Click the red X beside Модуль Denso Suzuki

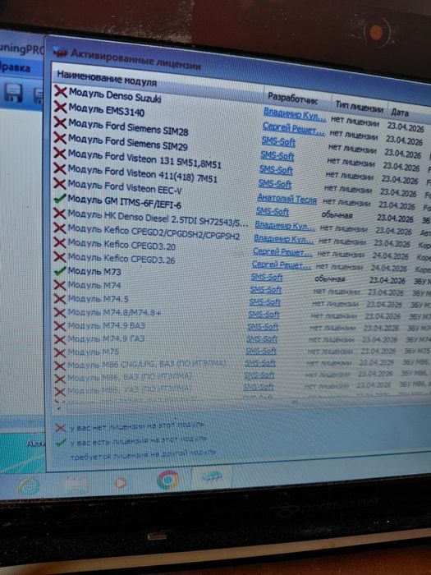(x=61, y=91)
